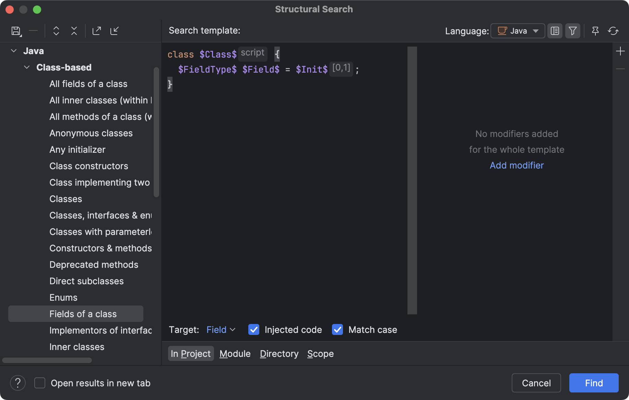629x400 pixels.
Task: Add a new search variable constraint
Action: click(620, 51)
